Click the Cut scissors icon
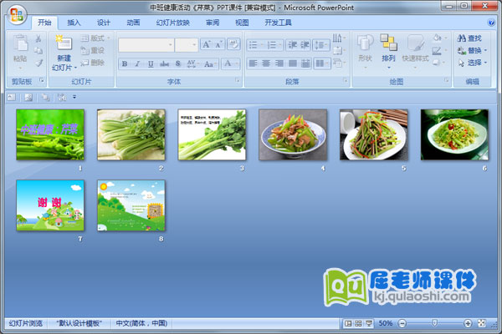The width and height of the screenshot is (502, 334). [38, 38]
